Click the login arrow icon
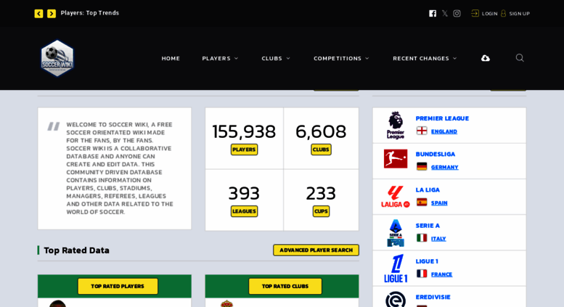The height and width of the screenshot is (307, 564). click(475, 13)
